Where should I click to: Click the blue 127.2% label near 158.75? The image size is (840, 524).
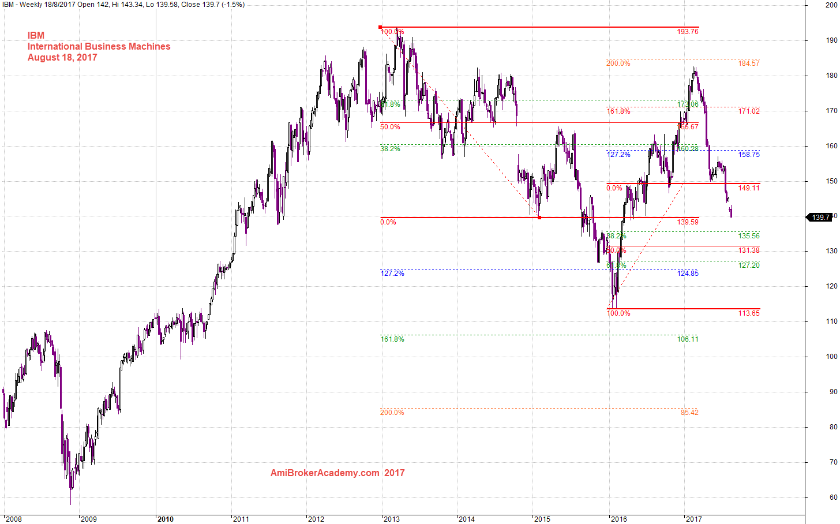(x=618, y=155)
